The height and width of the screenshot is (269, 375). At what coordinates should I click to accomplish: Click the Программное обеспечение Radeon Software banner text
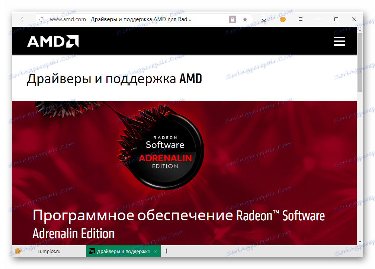tap(179, 215)
